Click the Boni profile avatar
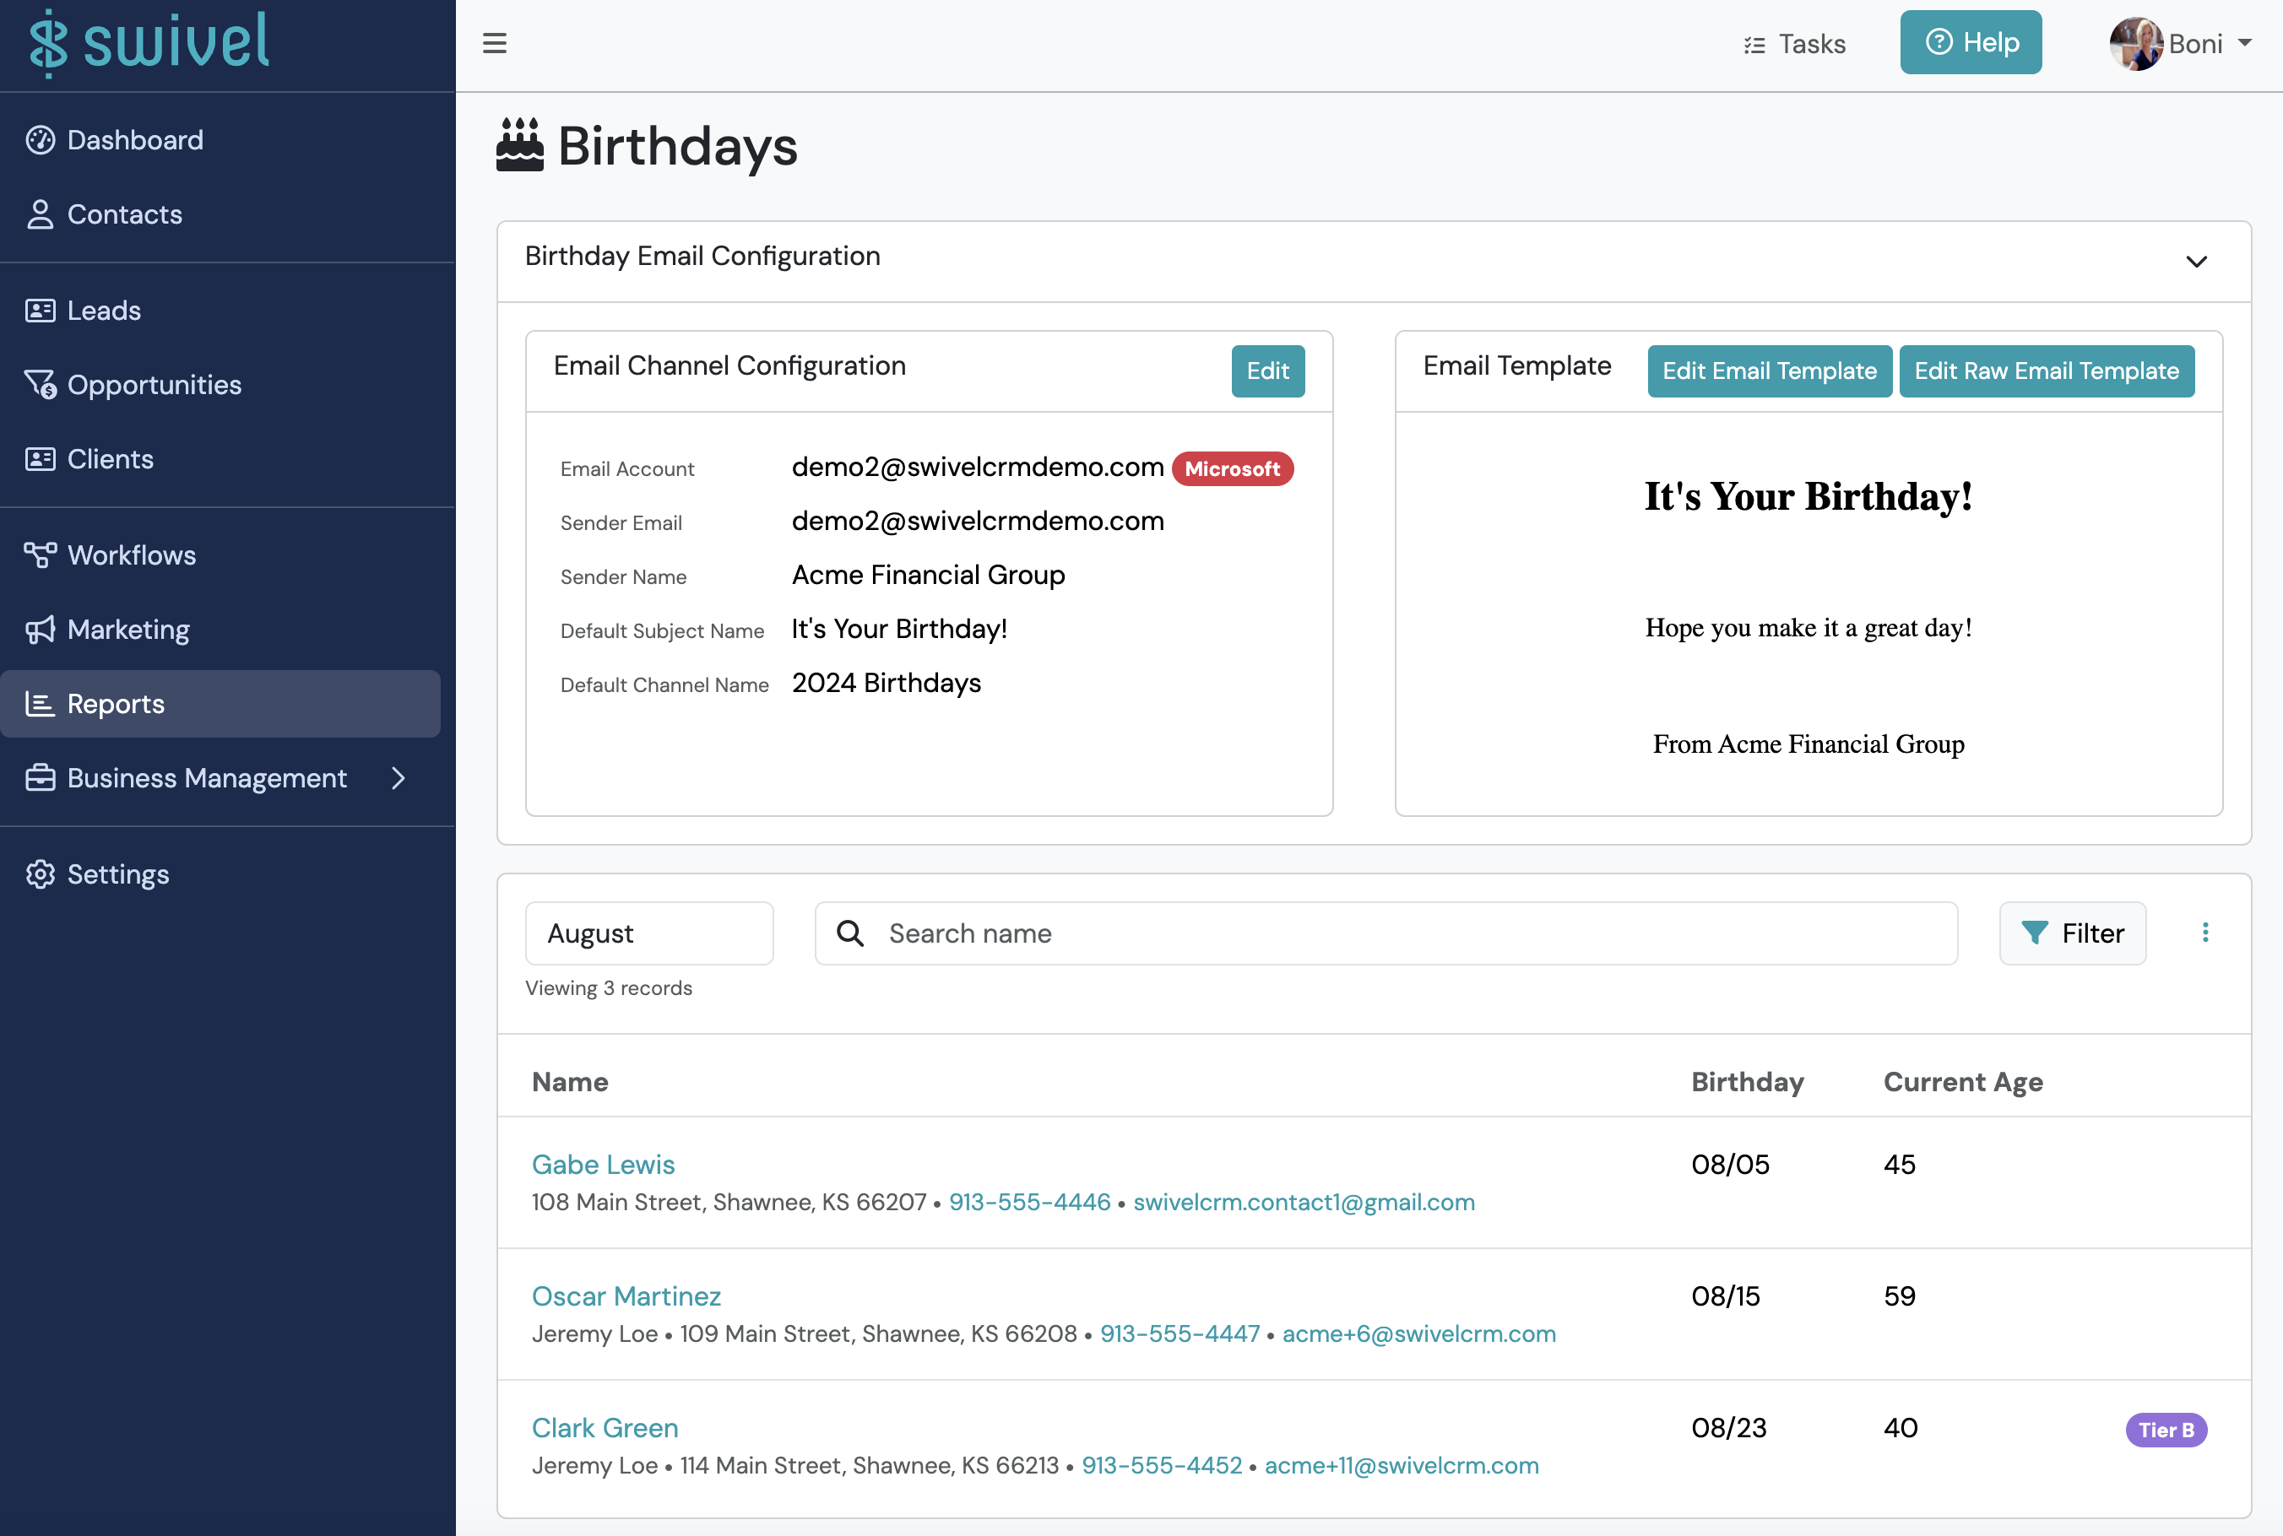This screenshot has width=2283, height=1536. 2136,44
